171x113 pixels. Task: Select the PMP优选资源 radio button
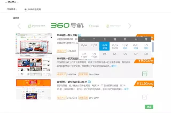26,9
